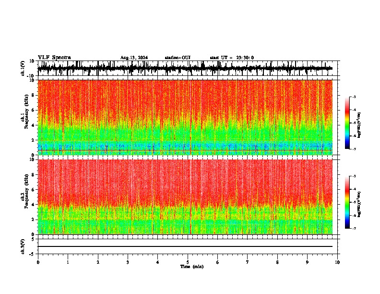
Task: Click the "-3" tick on ch.2 color bar
Action: coord(354,176)
